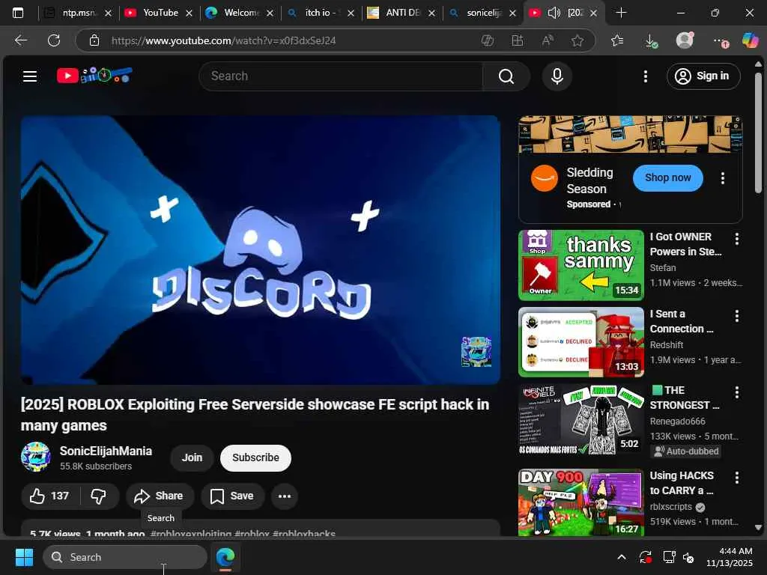Subscribe to SonicElijahMania
The image size is (767, 575).
(x=255, y=457)
